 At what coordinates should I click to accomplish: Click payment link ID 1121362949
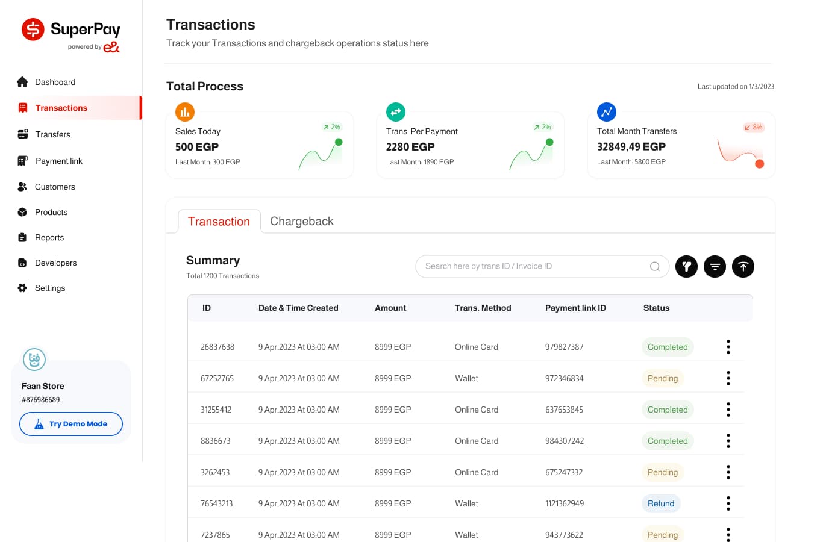(565, 503)
